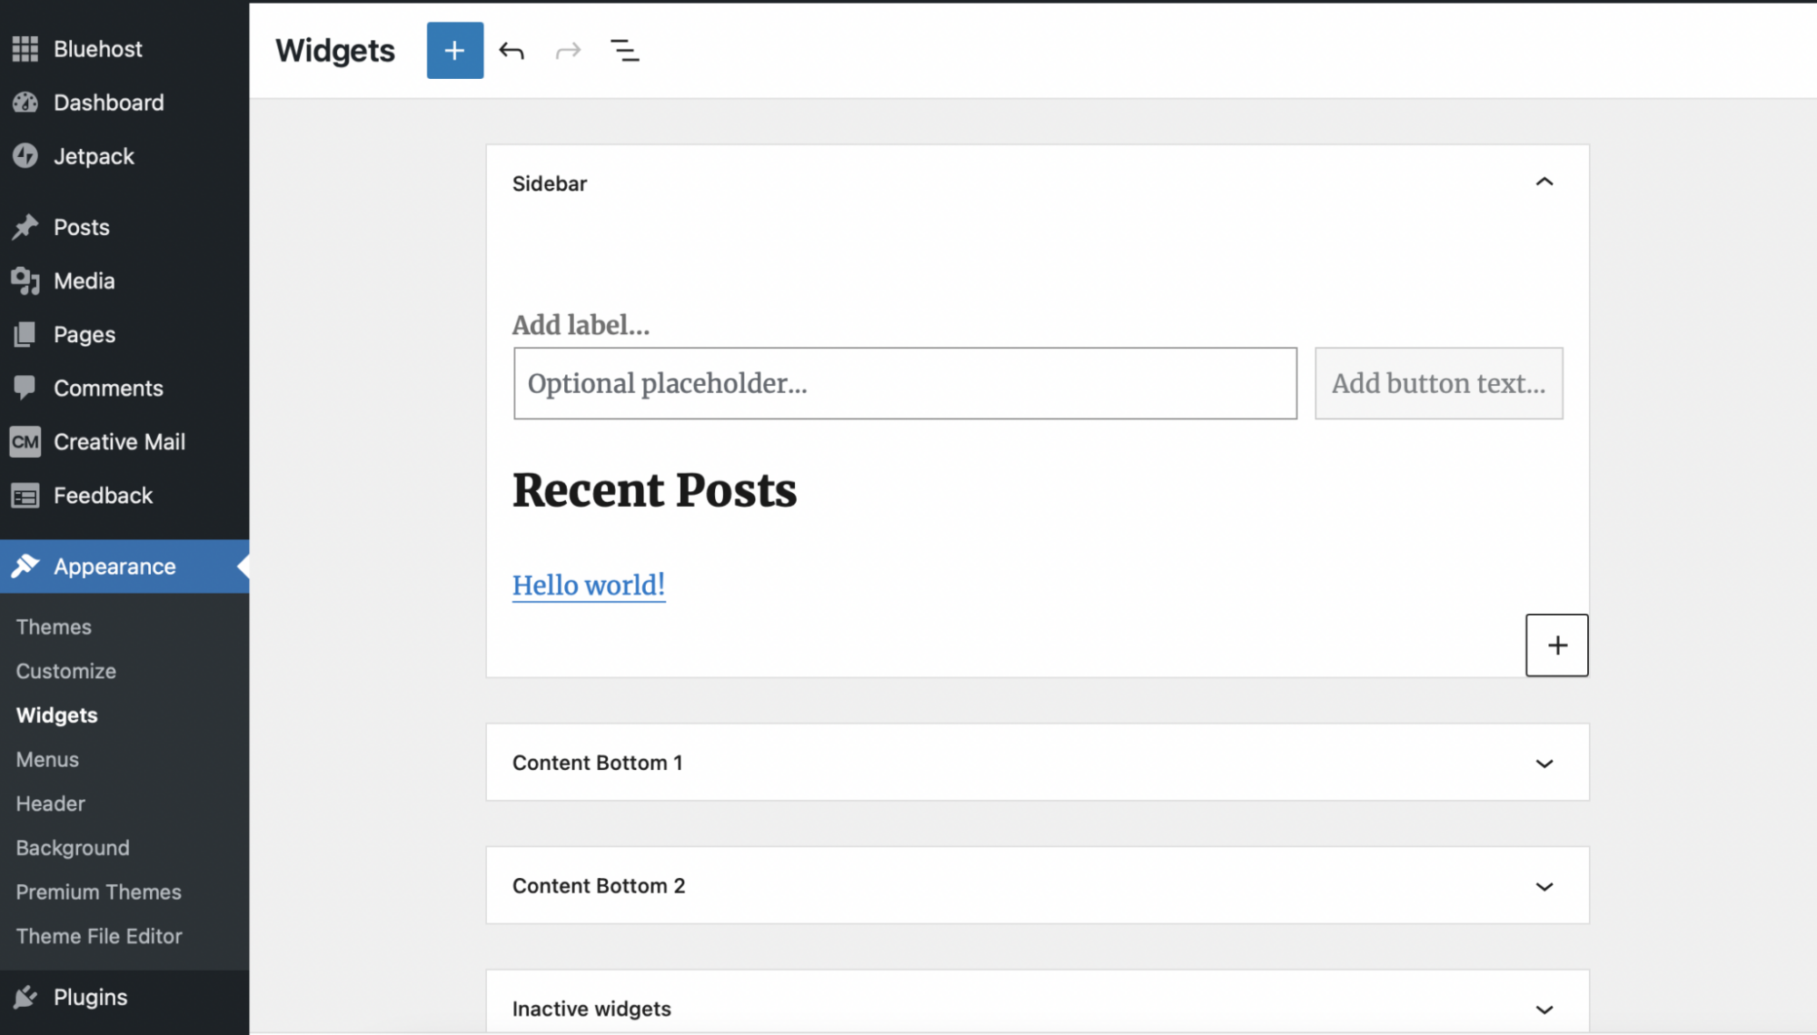Open the Hello world! post link
The width and height of the screenshot is (1817, 1035).
(x=589, y=586)
